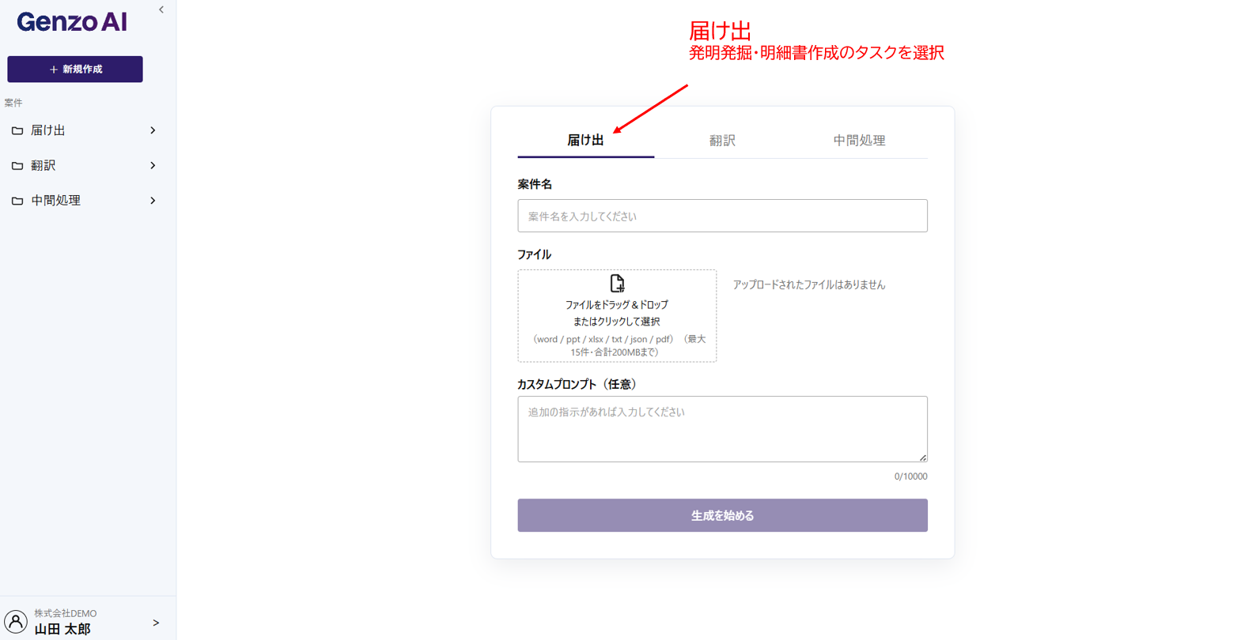Open the 山田 太郎 account menu chevron
Image resolution: width=1256 pixels, height=640 pixels.
coord(156,623)
